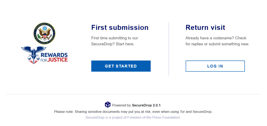Click the SecureDrop cube logo icon
This screenshot has height=126, width=267.
(x=108, y=105)
